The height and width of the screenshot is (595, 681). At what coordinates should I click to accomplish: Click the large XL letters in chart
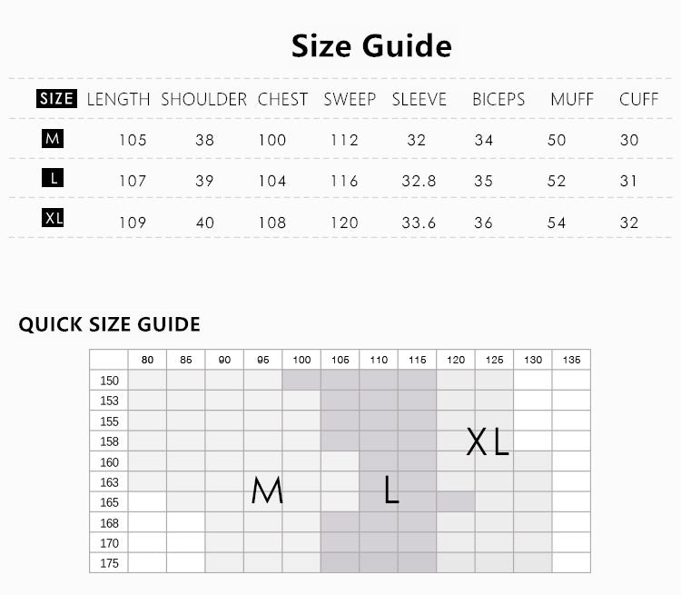[x=488, y=441]
